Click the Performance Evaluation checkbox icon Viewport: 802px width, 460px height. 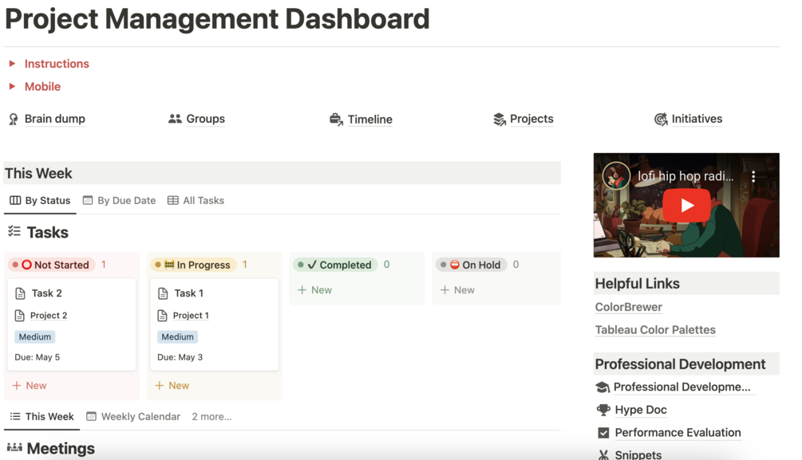[x=603, y=433]
